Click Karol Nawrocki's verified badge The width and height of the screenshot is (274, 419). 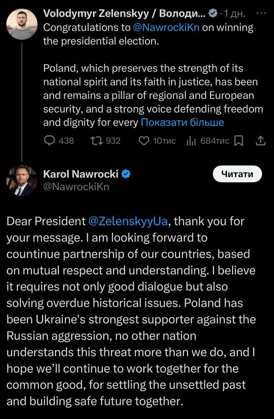[x=126, y=173]
